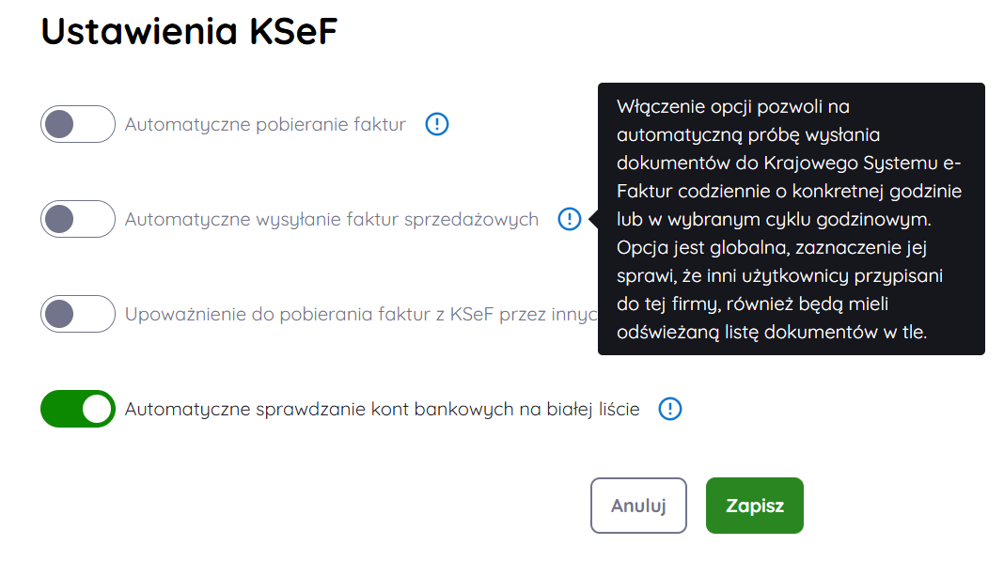Click tooltip line 'Włączenie opcji pozwoli na'

pos(733,107)
